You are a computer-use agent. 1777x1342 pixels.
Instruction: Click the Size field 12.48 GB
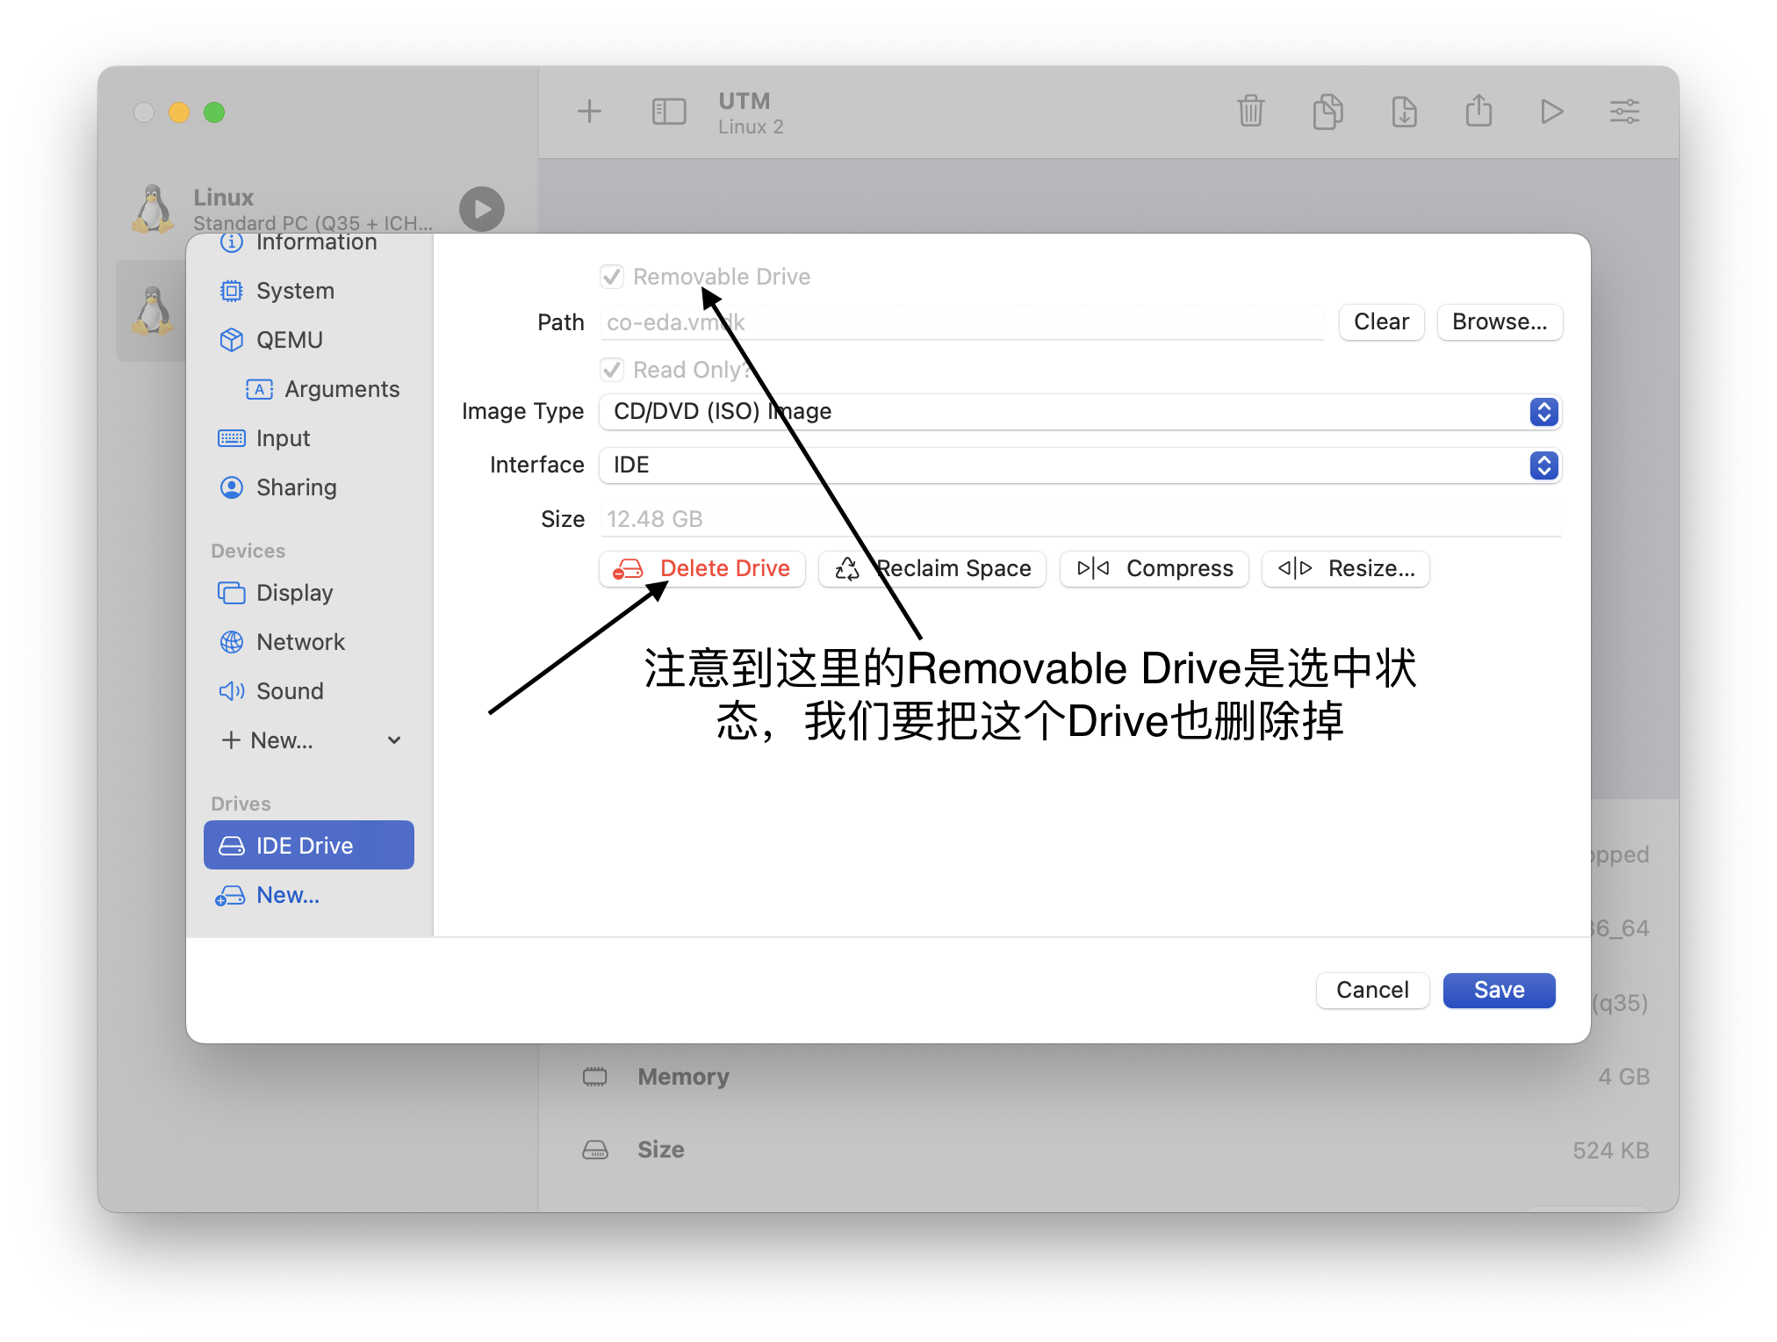click(x=1081, y=519)
